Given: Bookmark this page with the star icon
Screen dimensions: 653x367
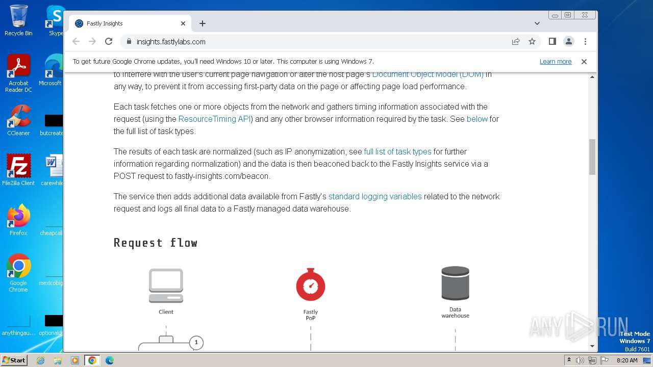Looking at the screenshot, I should click(532, 42).
